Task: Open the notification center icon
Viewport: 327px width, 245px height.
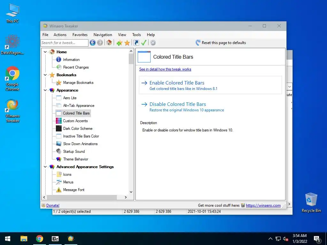Action: [x=317, y=239]
